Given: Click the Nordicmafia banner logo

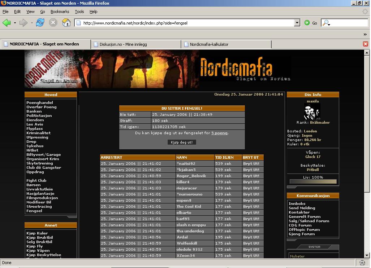Looking at the screenshot, I should [x=246, y=69].
